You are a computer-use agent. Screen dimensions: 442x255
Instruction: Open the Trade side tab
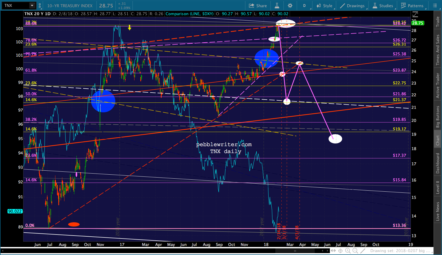437,22
